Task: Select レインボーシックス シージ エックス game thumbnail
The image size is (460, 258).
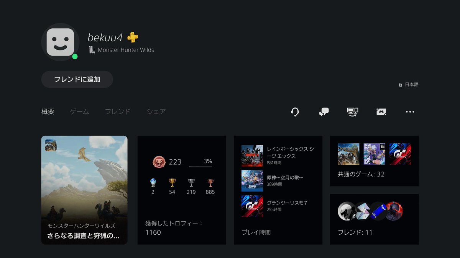Action: point(252,156)
